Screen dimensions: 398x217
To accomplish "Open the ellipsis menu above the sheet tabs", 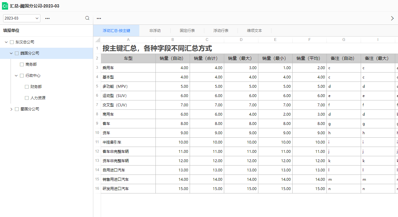I will (99, 19).
